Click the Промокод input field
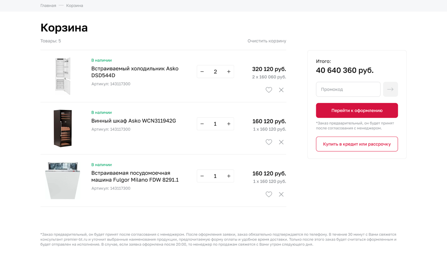 [348, 90]
